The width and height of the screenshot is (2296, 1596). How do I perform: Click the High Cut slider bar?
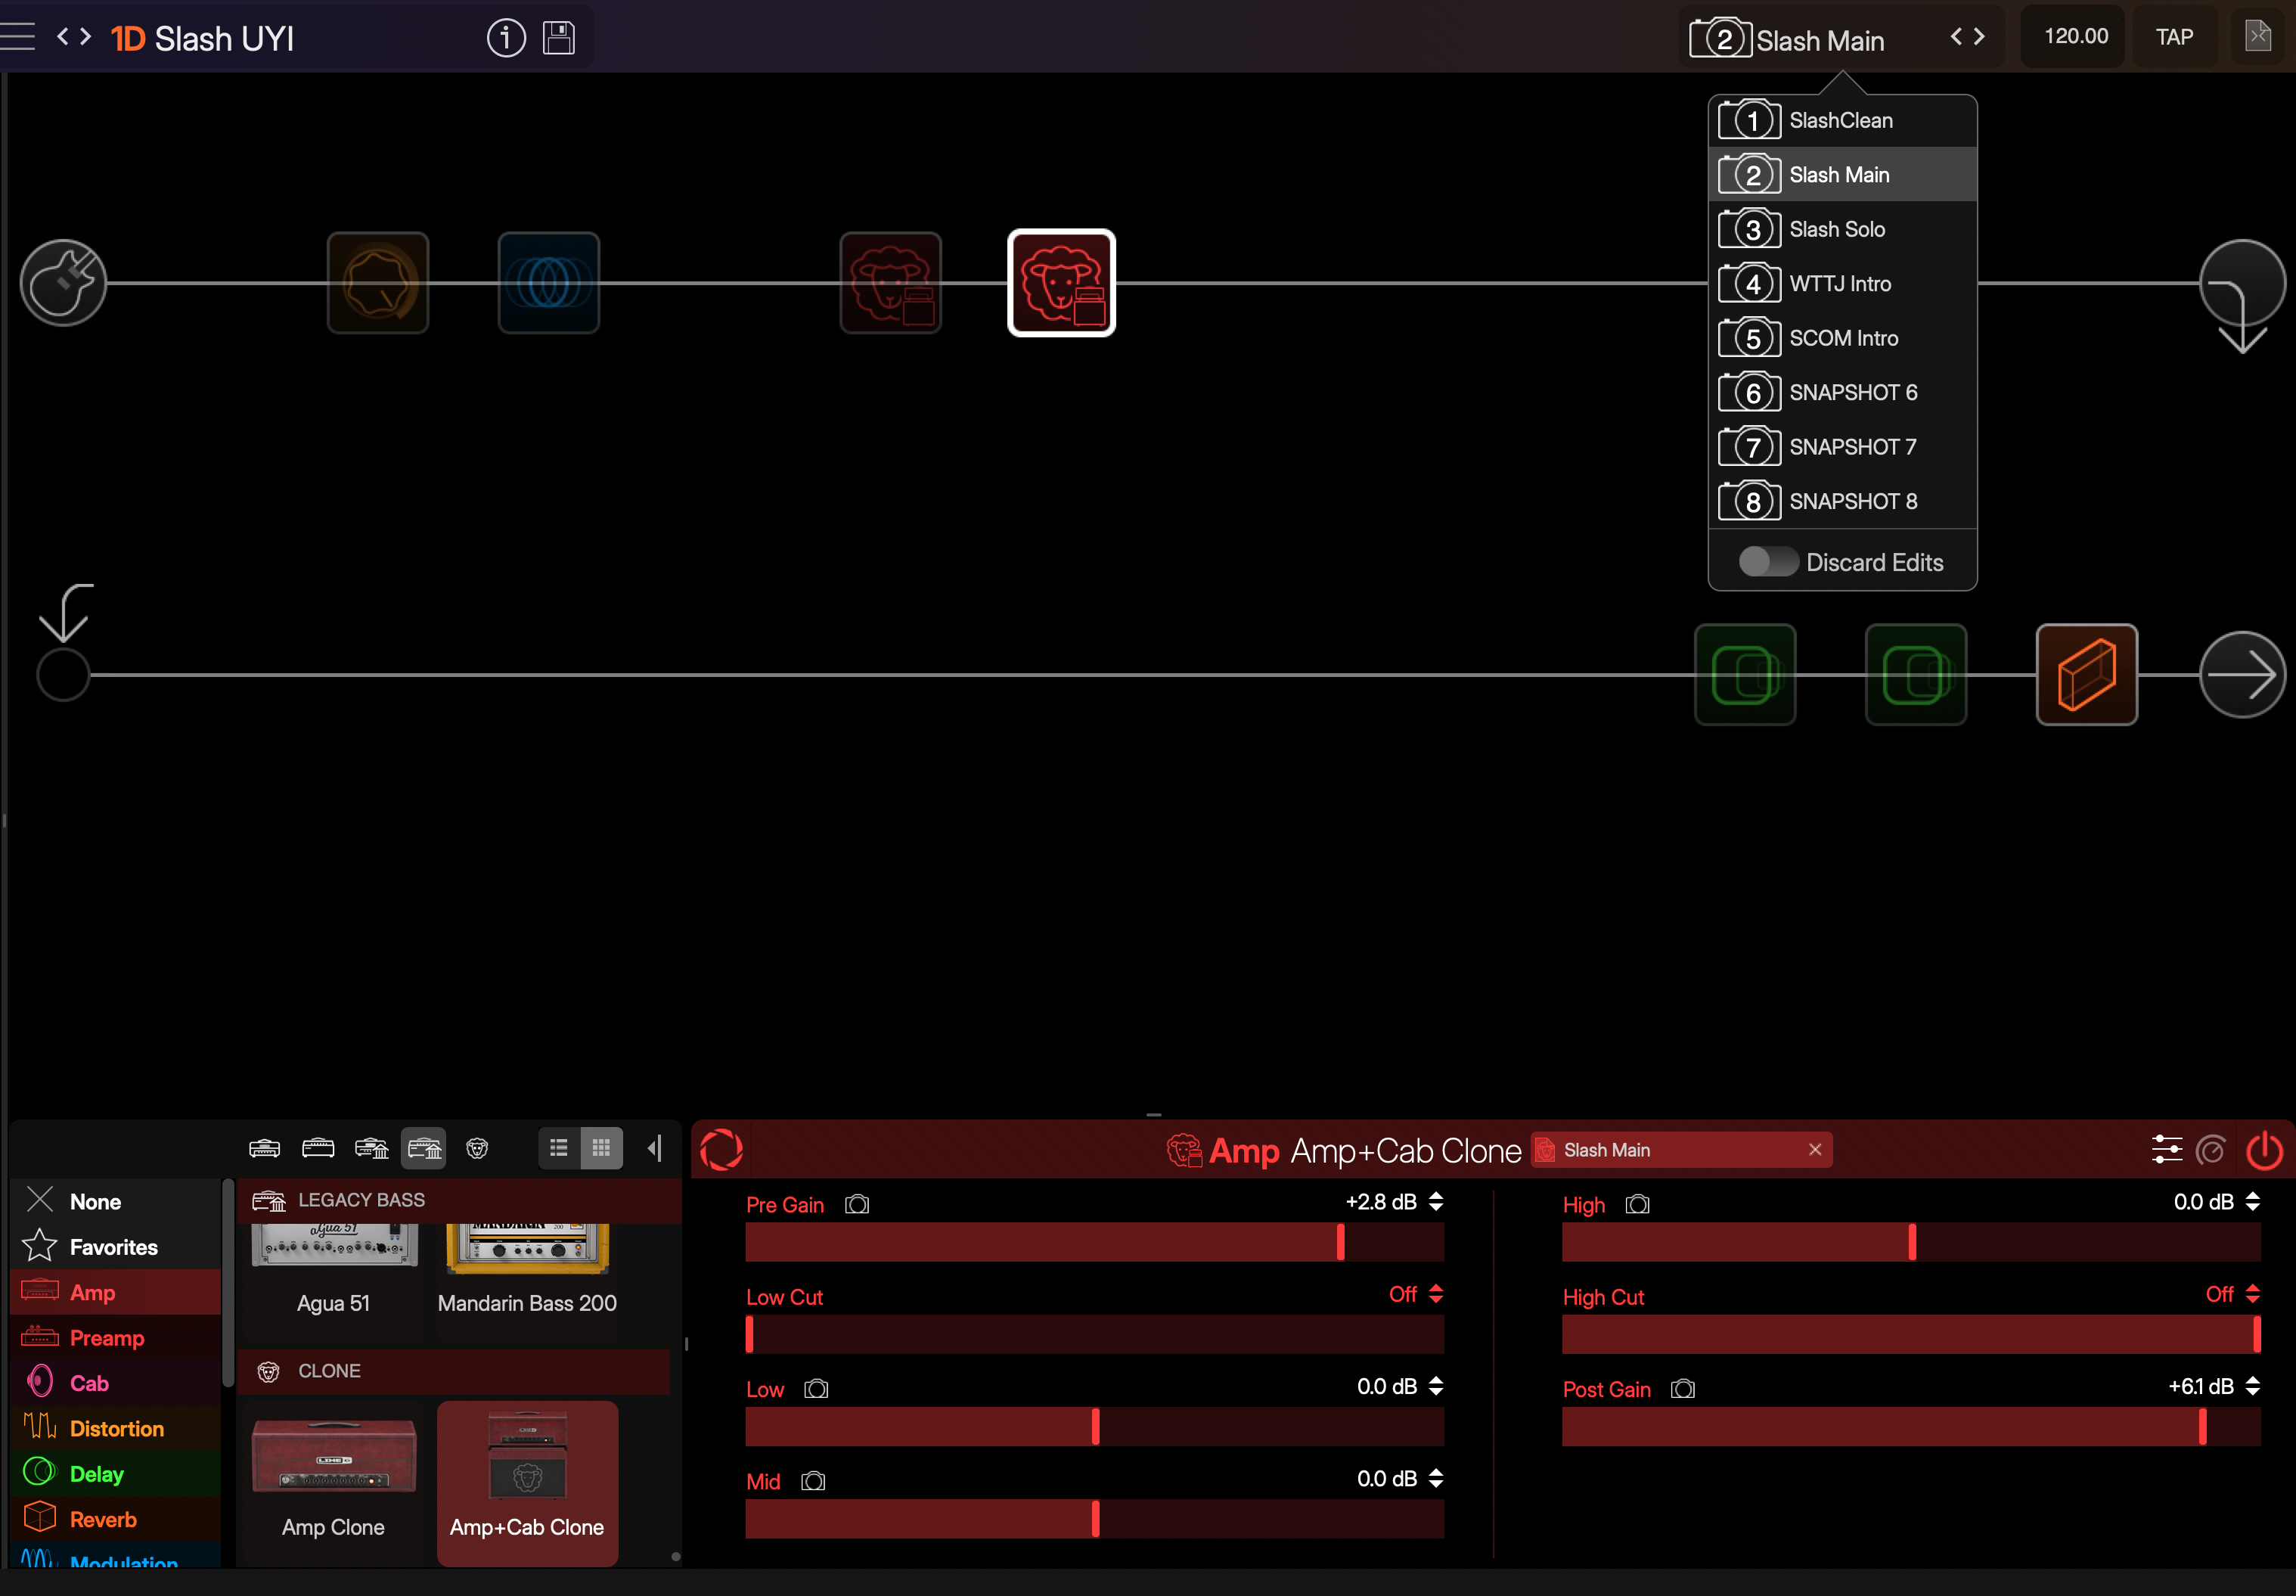tap(1911, 1334)
